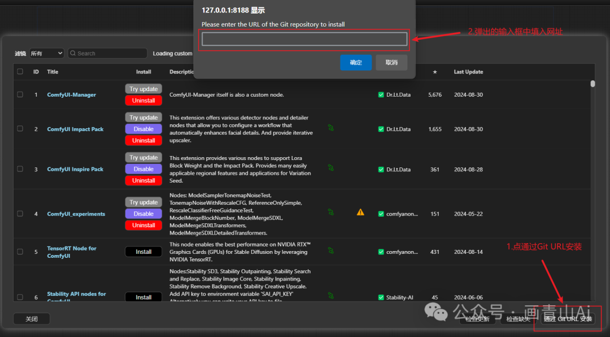Disable ComfyUI Inspire Pack
Viewport: 610px width, 337px height.
143,169
